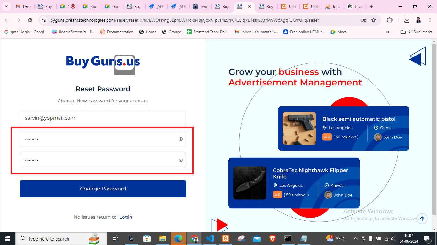Return to the Login page link

click(x=126, y=217)
